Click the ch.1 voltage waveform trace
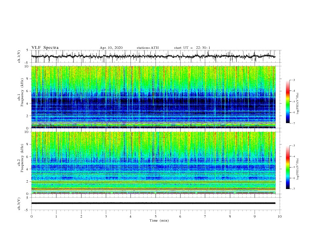 click(x=153, y=56)
